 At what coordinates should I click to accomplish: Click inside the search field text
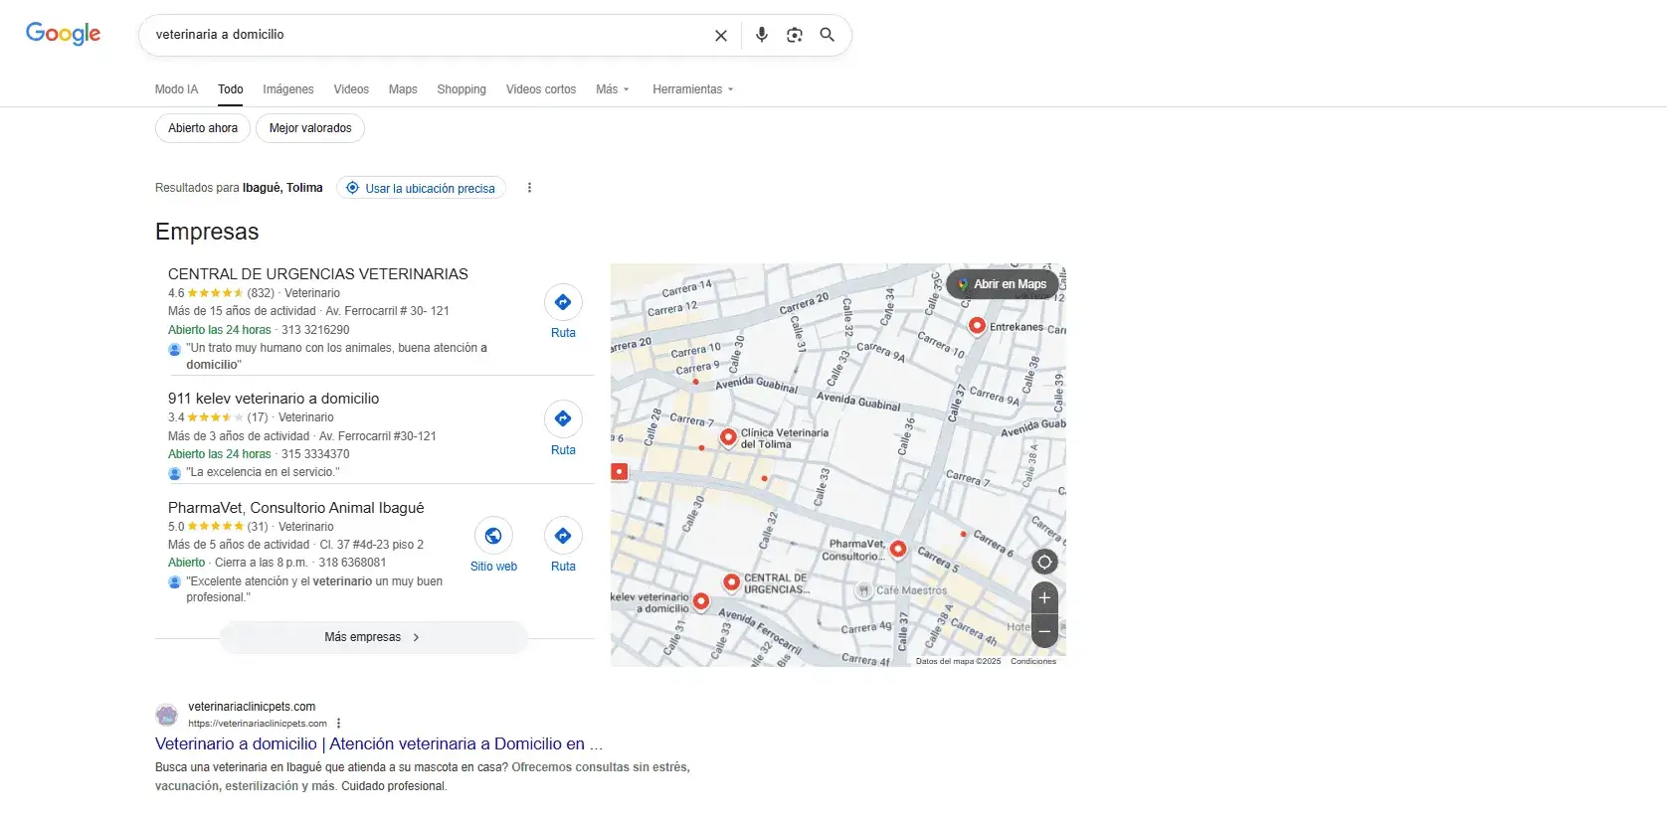[x=220, y=35]
